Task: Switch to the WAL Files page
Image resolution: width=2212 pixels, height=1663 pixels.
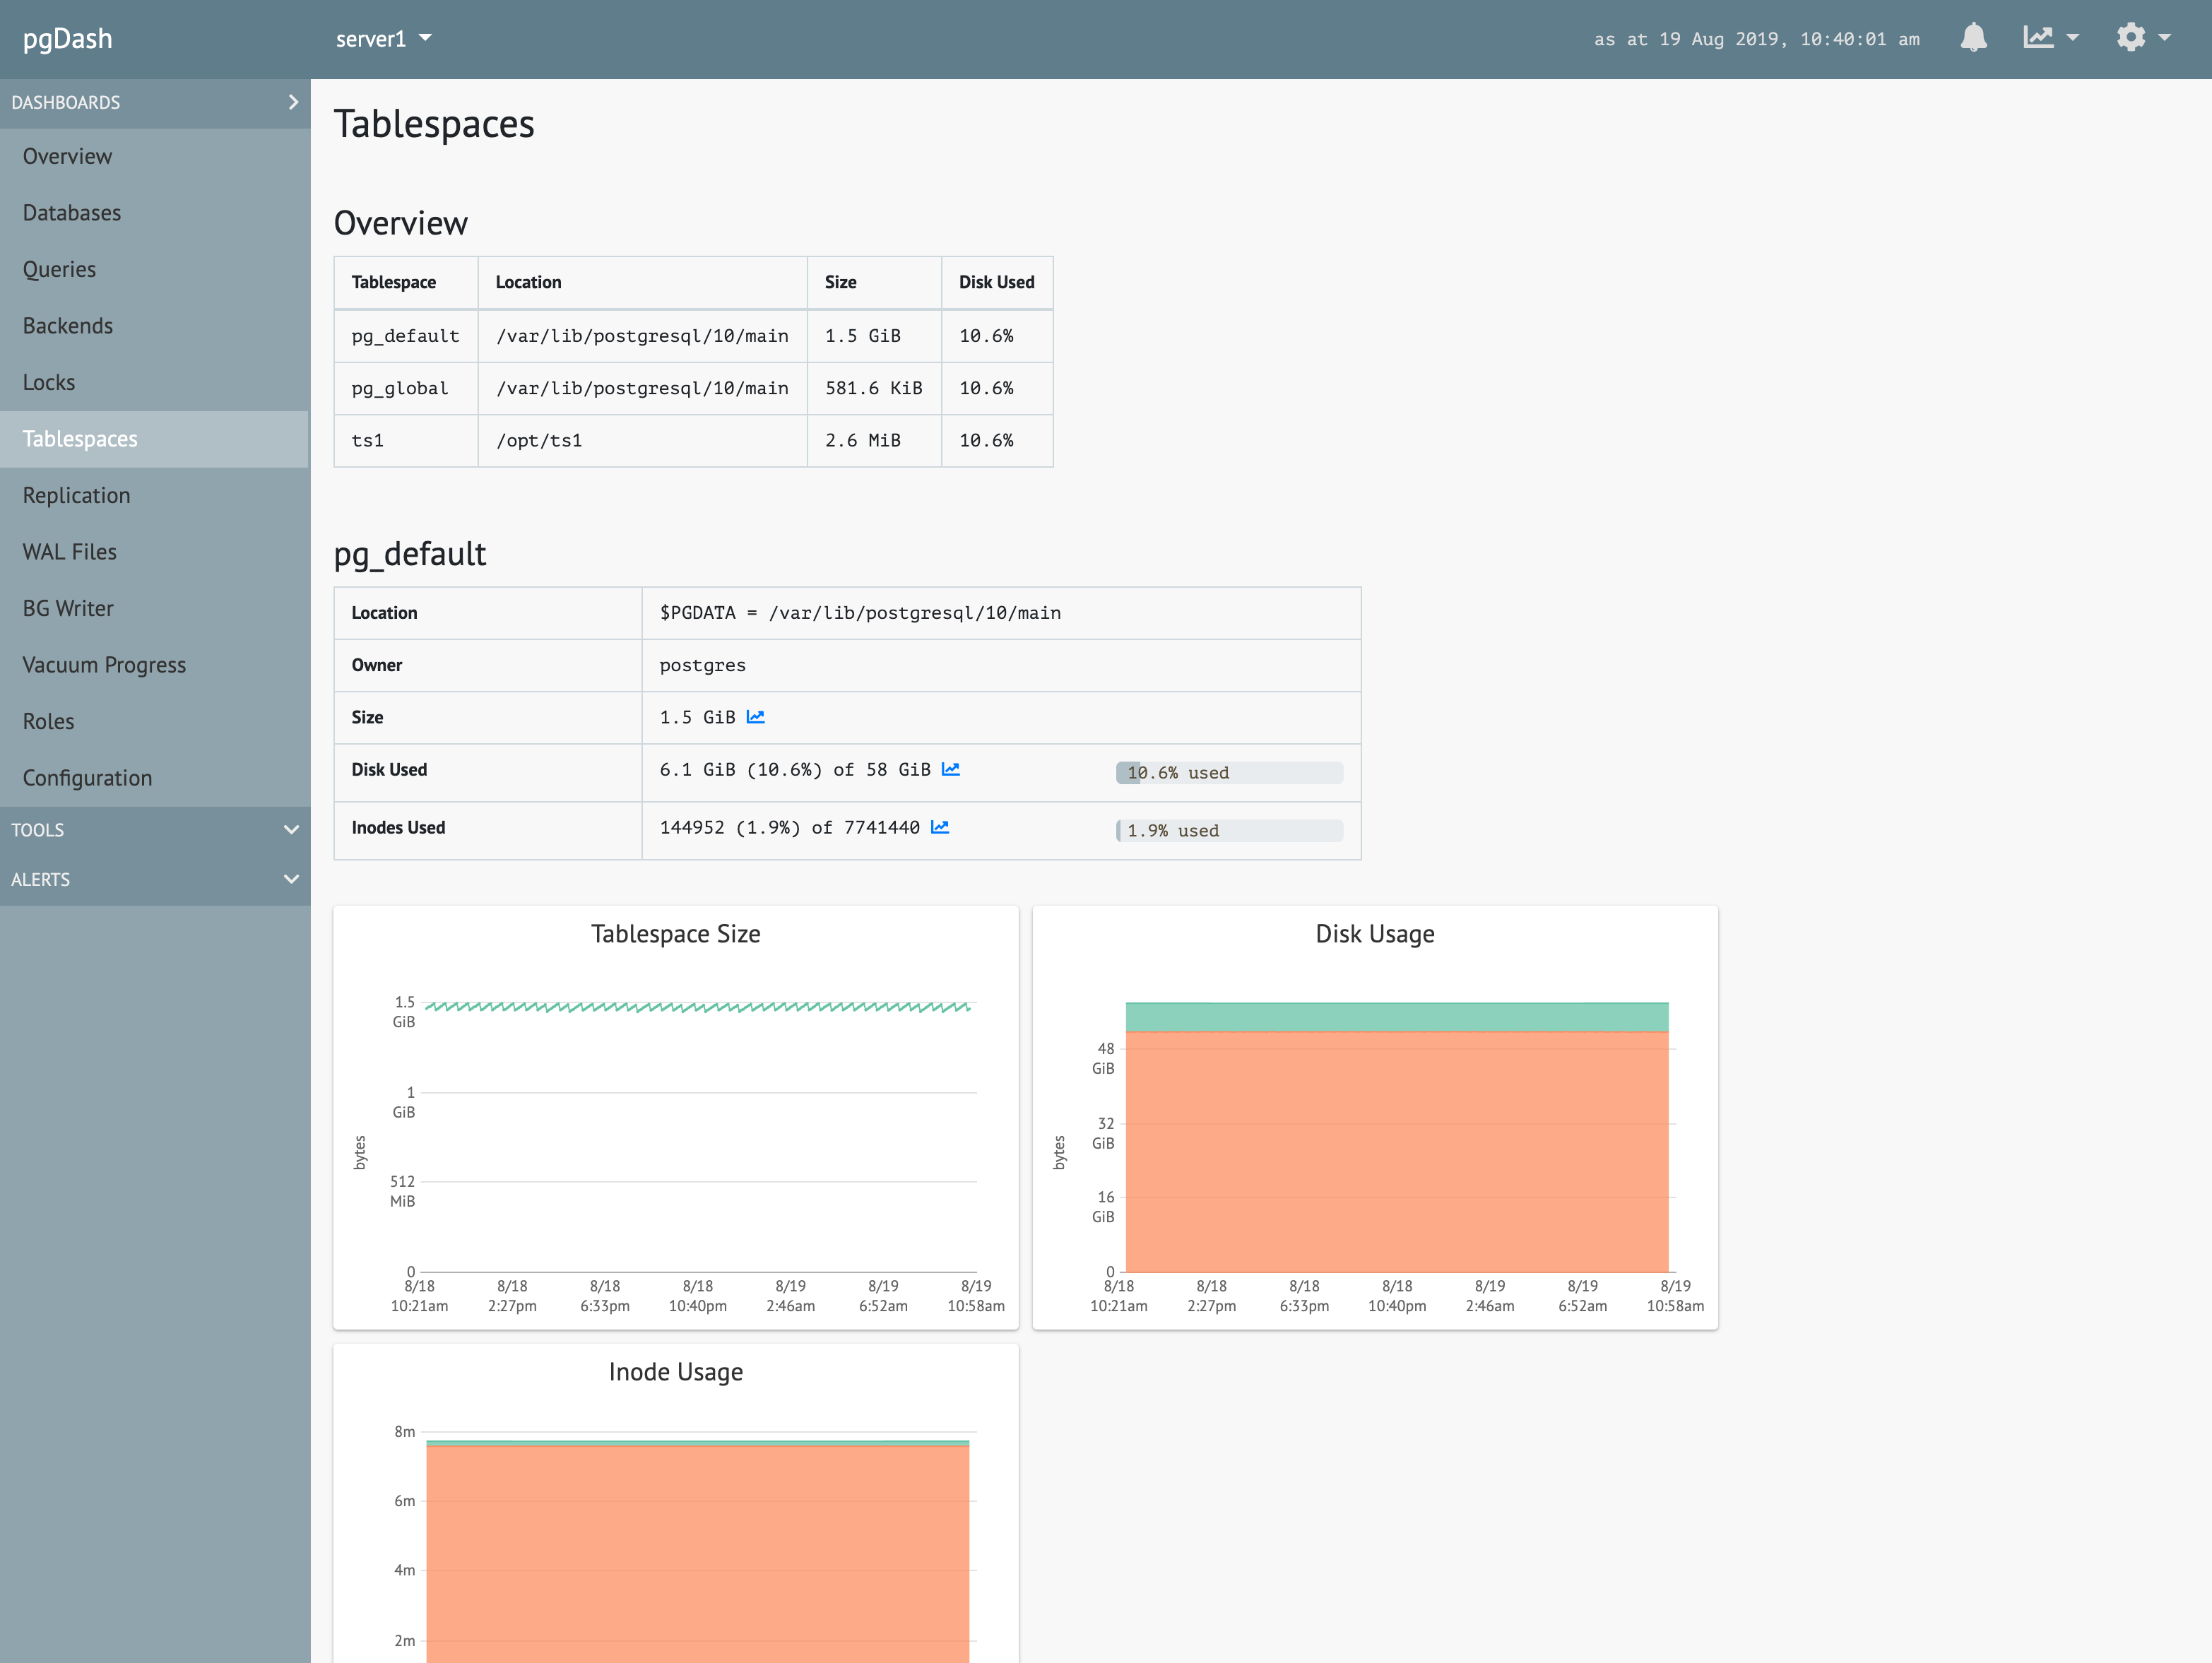Action: pyautogui.click(x=69, y=551)
